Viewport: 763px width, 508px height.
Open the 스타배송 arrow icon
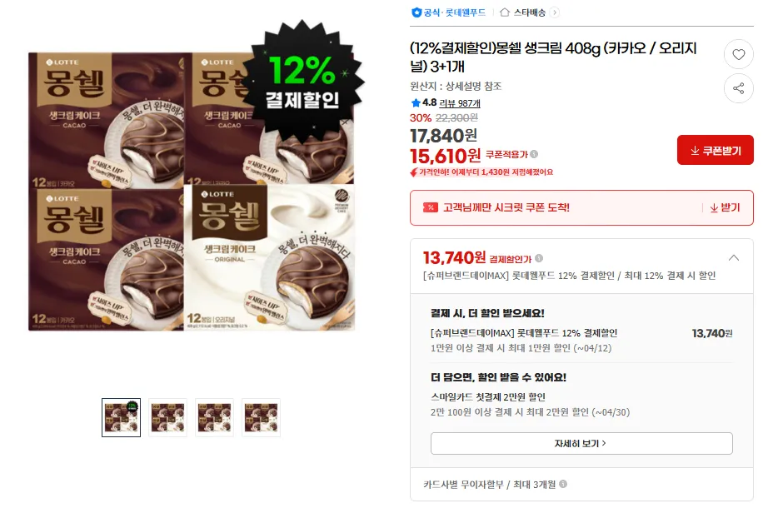[554, 12]
